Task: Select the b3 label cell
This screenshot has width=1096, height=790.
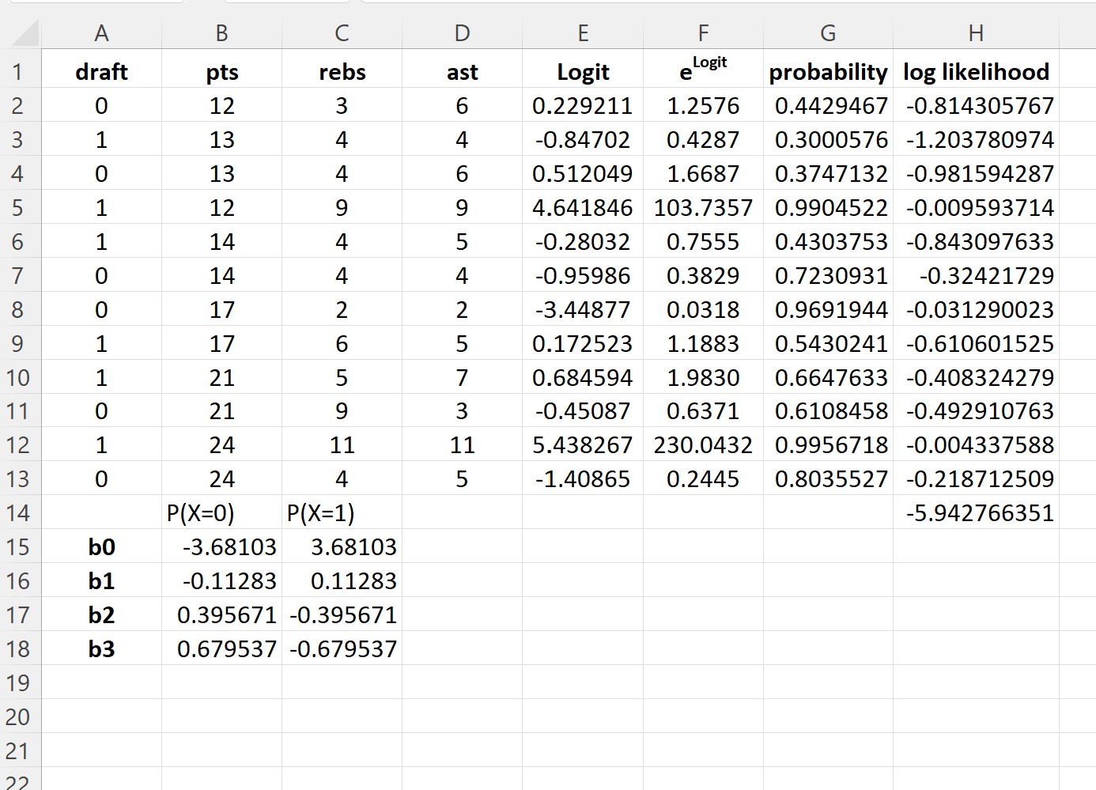Action: (x=101, y=648)
